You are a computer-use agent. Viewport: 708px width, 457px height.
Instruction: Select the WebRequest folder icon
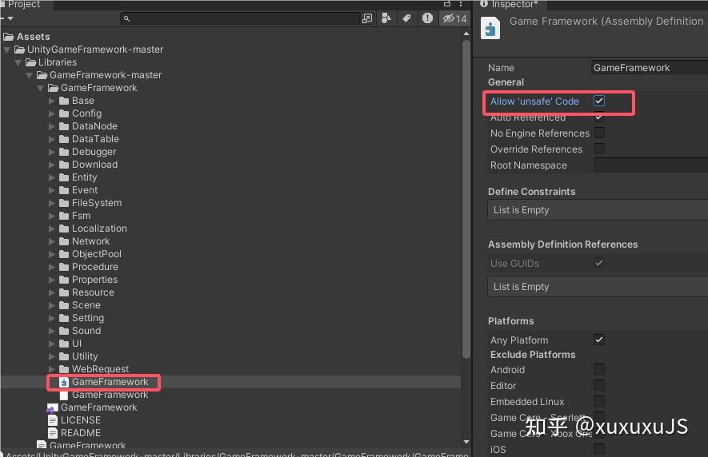(64, 369)
